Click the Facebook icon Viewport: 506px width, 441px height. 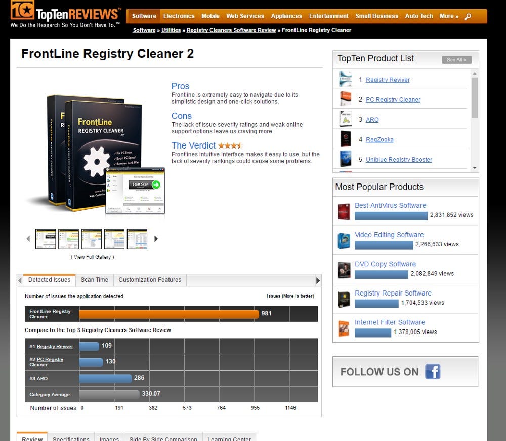(x=433, y=372)
